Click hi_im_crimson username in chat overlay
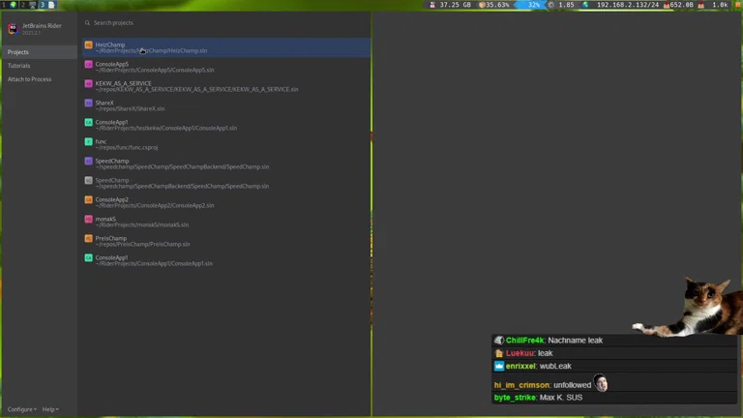Viewport: 743px width, 418px height. coord(521,385)
